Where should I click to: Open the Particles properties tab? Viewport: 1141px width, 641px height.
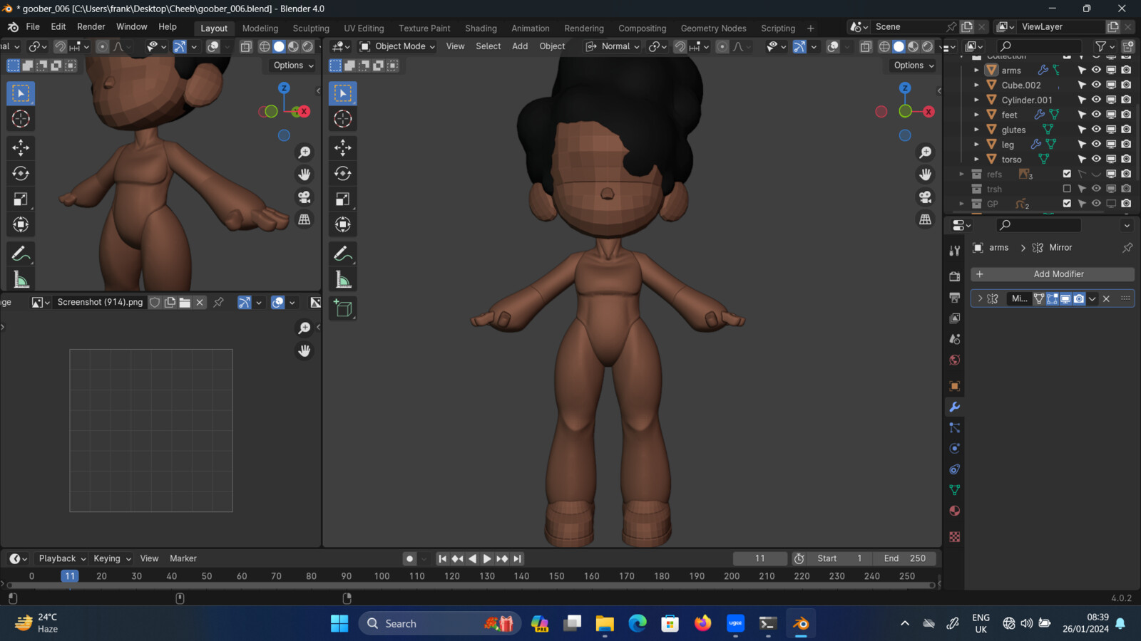[x=955, y=427]
